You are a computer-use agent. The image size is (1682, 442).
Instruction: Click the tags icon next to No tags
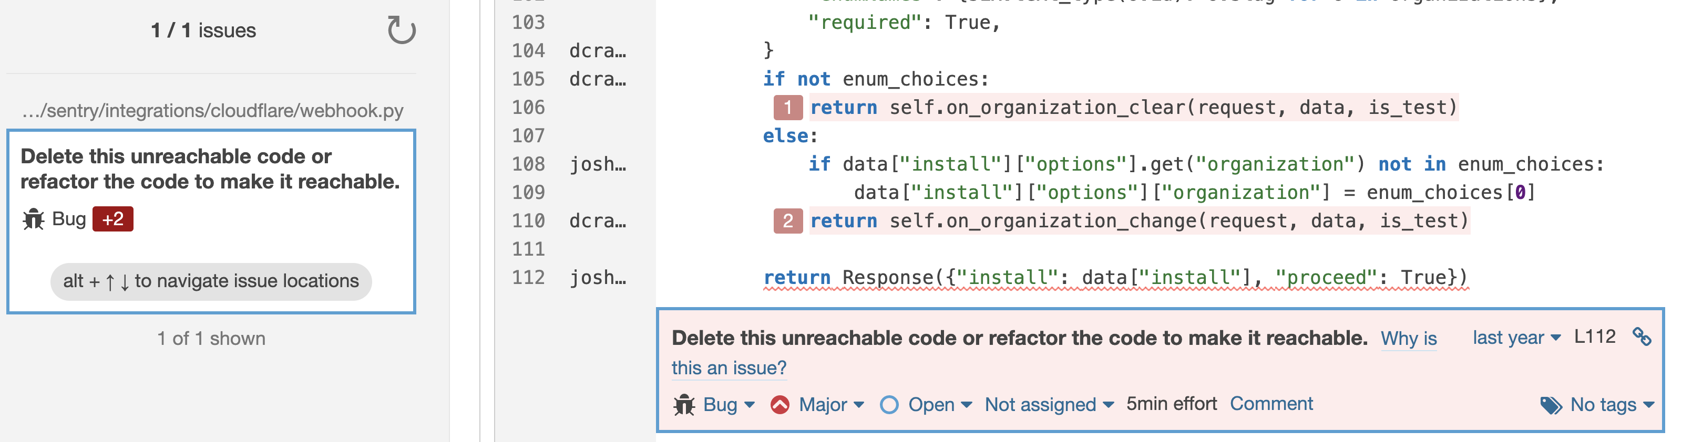[1552, 404]
